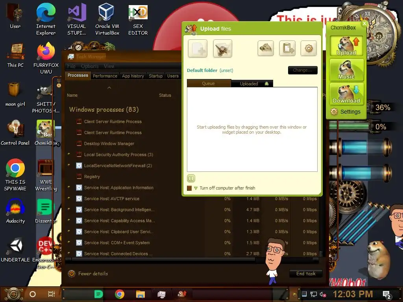The image size is (403, 302).
Task: Open the File menu in Task Manager
Action: tap(71, 66)
